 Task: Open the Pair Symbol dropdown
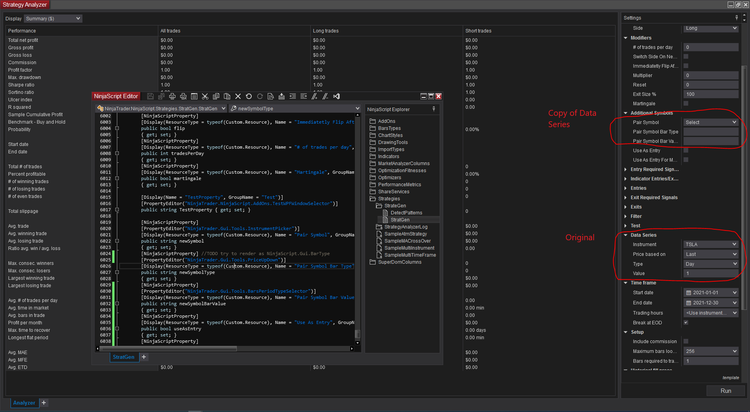711,122
